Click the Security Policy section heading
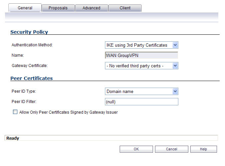225x166 pixels. pos(29,32)
